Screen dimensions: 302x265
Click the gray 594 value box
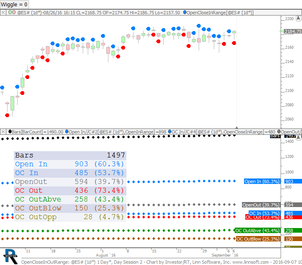[x=293, y=205]
